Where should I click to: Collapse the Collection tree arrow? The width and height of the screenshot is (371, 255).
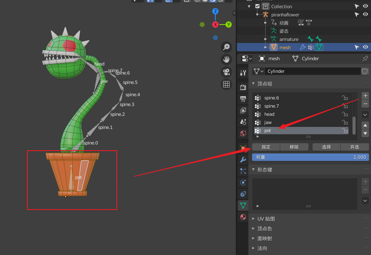point(249,7)
